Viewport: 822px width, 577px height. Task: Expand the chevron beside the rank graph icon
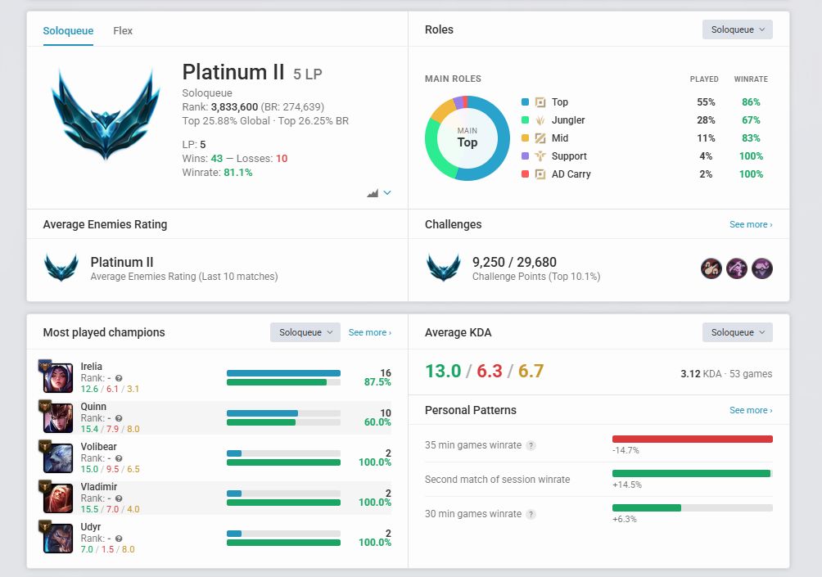(x=387, y=193)
